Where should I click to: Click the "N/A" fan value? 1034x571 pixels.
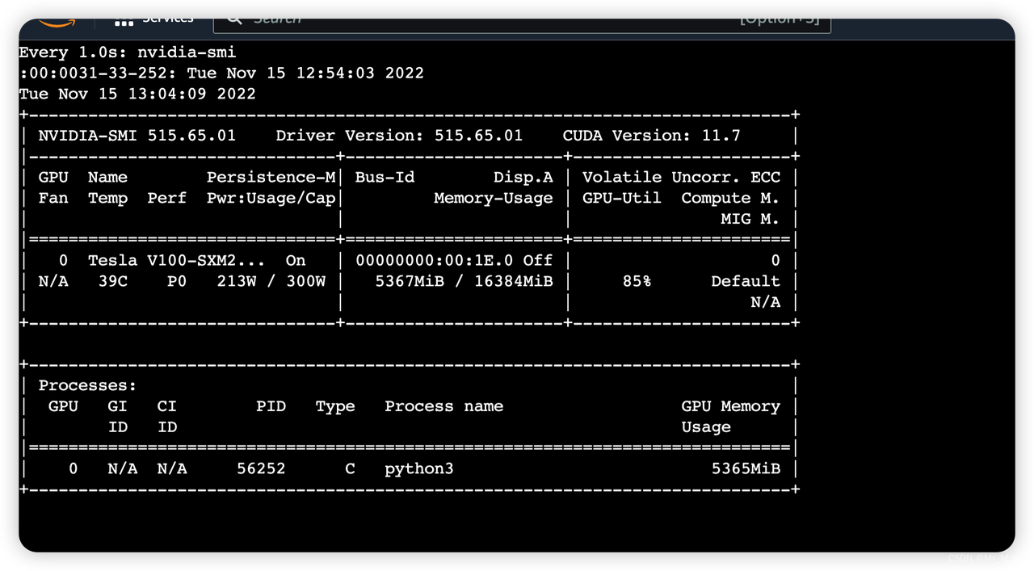[x=53, y=281]
